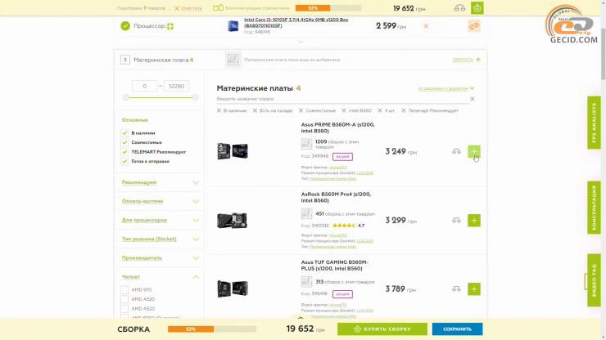606x340 pixels.
Task: Toggle the TELEMART Рекомендует checkbox
Action: [x=124, y=152]
